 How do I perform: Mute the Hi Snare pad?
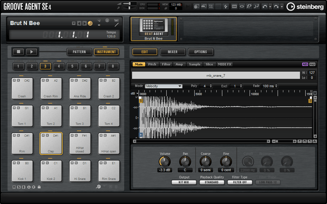(x=72, y=163)
